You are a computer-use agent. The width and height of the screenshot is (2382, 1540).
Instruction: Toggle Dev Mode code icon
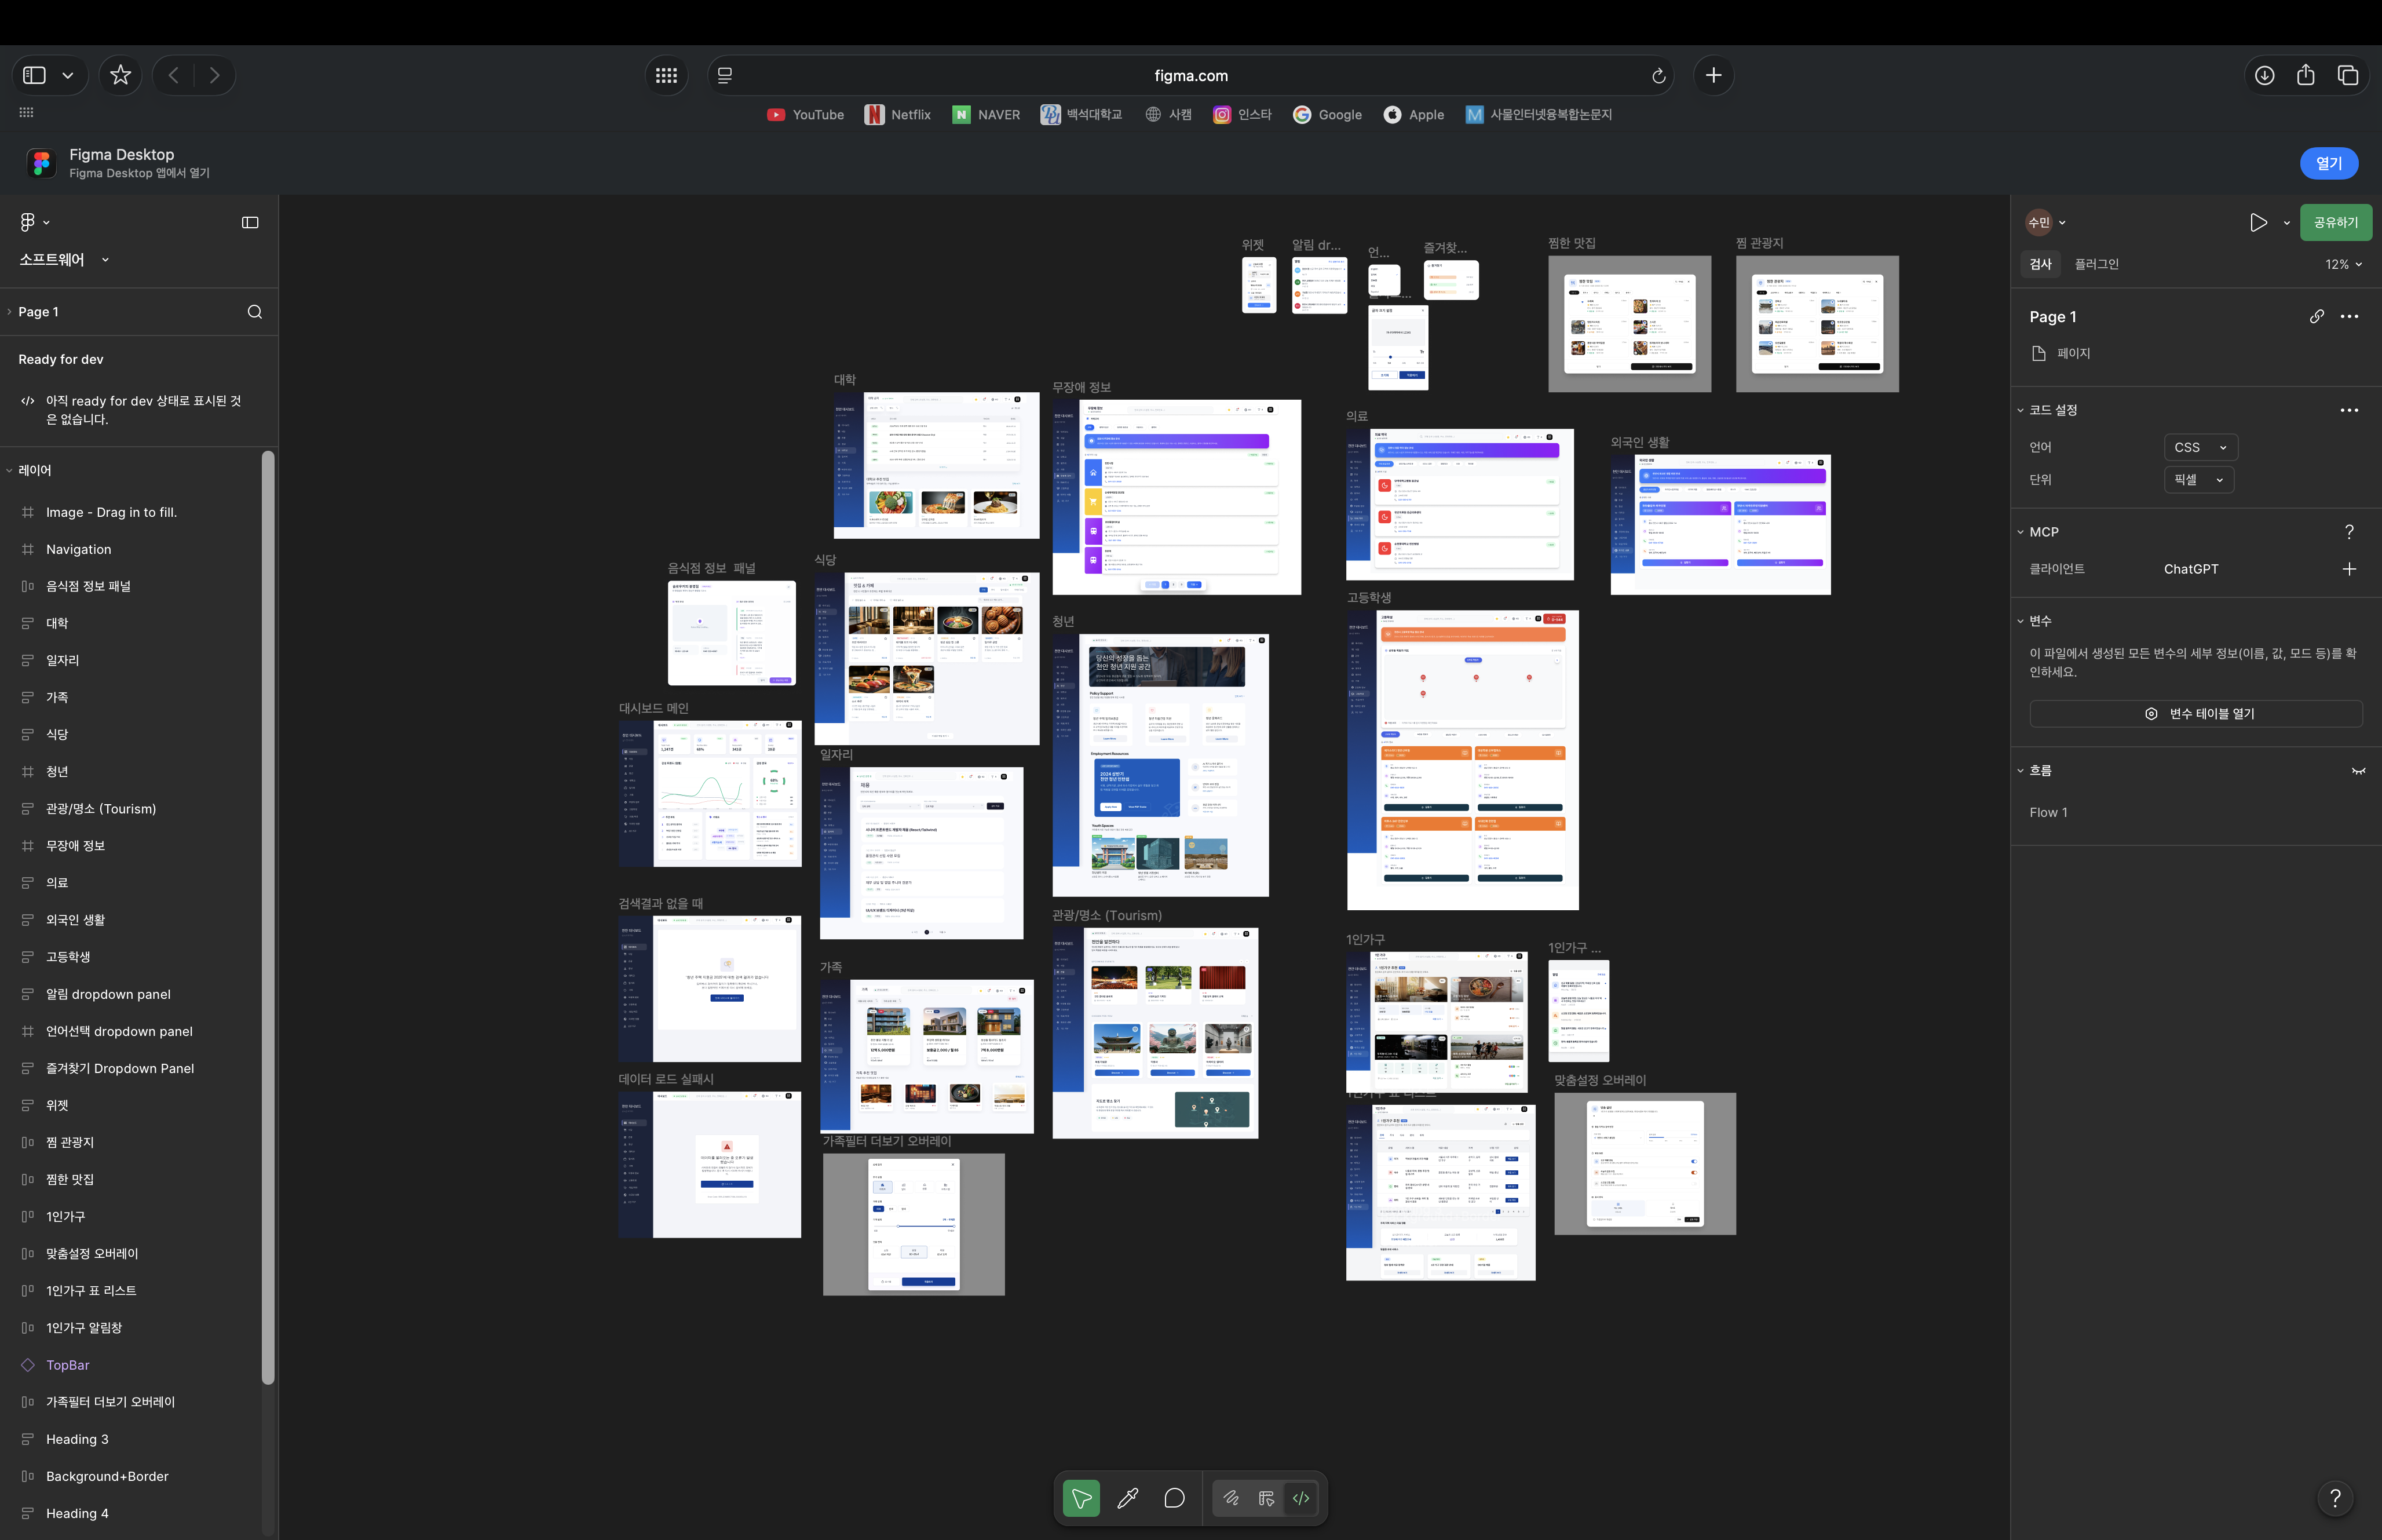(x=1300, y=1498)
